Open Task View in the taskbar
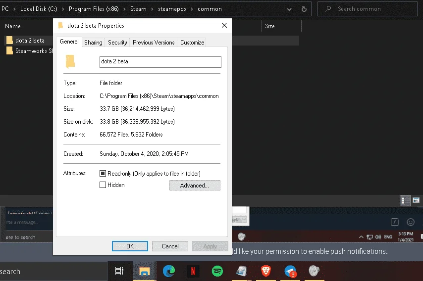Image resolution: width=423 pixels, height=281 pixels. click(x=119, y=271)
